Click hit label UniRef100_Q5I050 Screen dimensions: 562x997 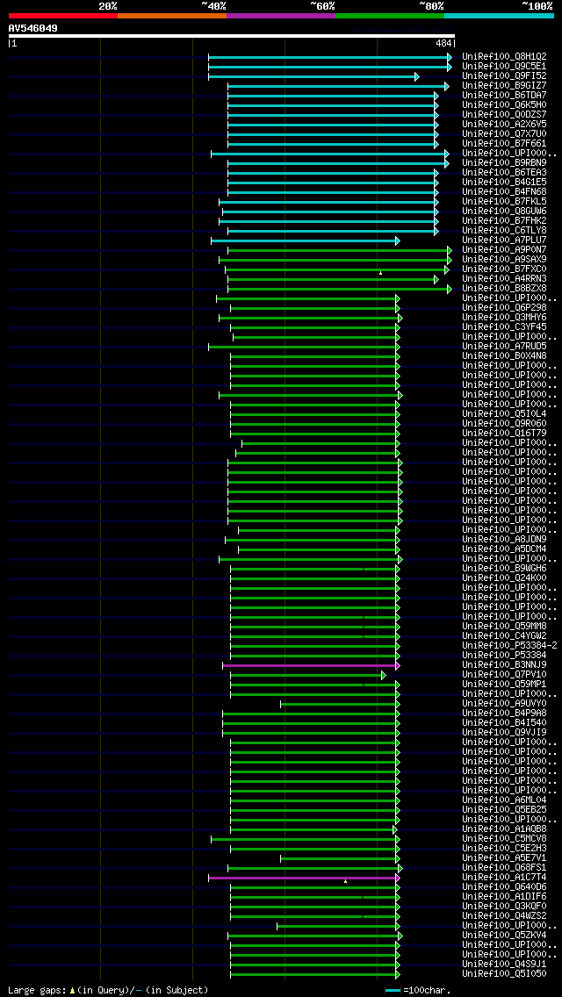tap(504, 974)
